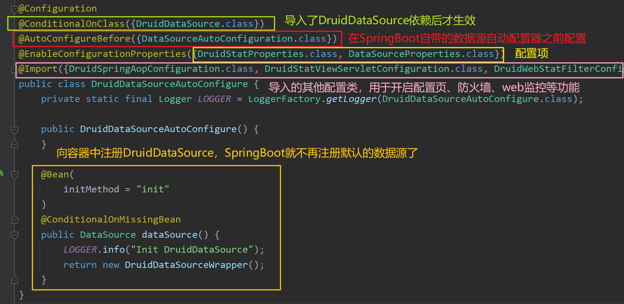Screen dimensions: 624x304
Task: Click LOGGER before .info call
Action: click(80, 250)
